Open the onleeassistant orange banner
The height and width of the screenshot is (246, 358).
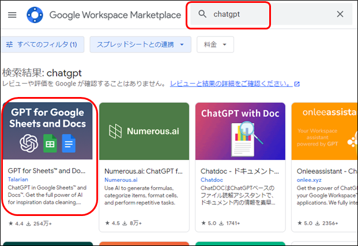point(325,131)
